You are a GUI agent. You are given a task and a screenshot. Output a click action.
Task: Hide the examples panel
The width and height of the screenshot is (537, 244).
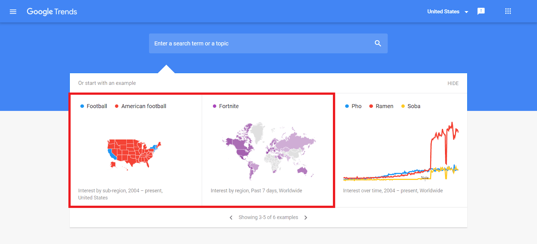[453, 83]
